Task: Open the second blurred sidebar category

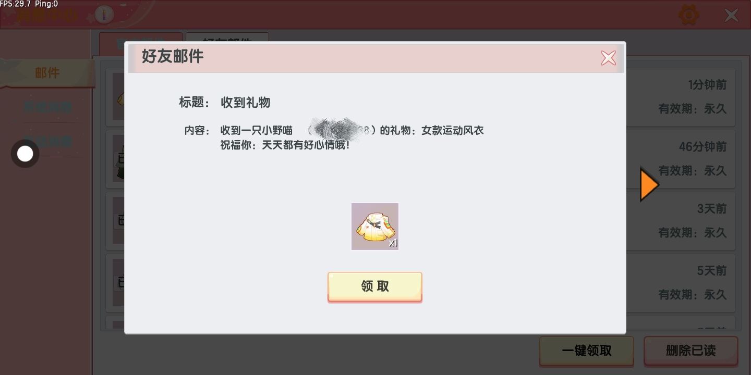Action: point(47,107)
